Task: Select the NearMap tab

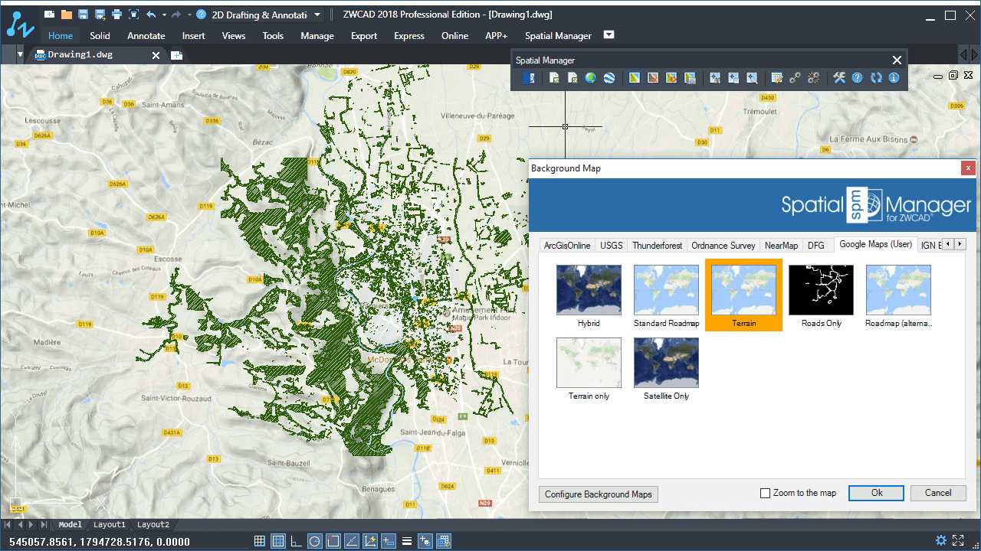Action: pyautogui.click(x=781, y=246)
